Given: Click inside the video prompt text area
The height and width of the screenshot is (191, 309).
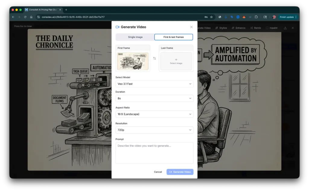Looking at the screenshot, I should [x=154, y=153].
